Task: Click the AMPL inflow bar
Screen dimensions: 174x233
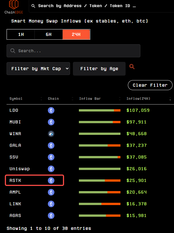Action: pos(100,192)
